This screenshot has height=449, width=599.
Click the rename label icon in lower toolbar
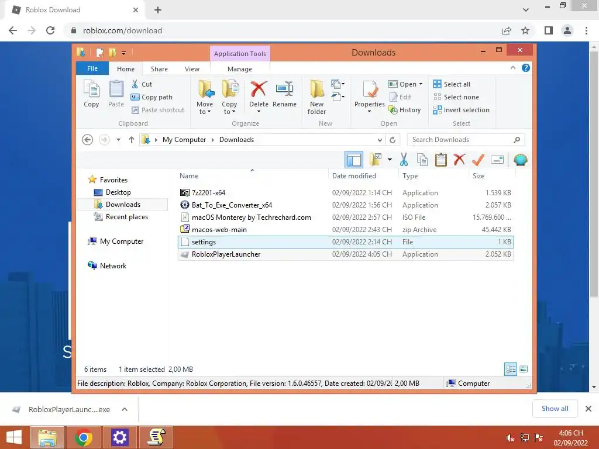497,160
